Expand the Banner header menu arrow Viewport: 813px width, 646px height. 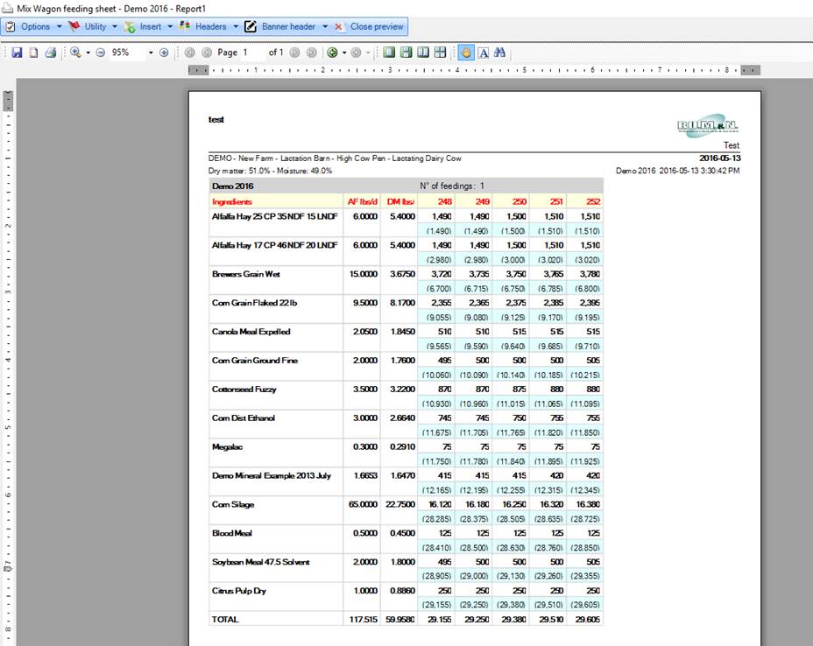coord(324,26)
